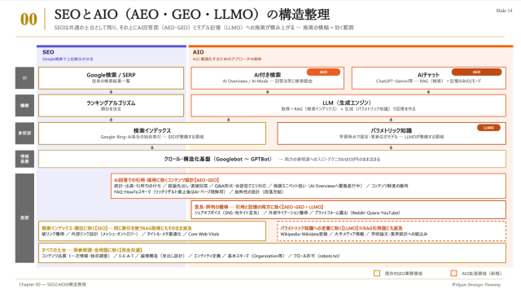Click the gray '機構' row label
Image resolution: width=521 pixels, height=294 pixels.
coord(24,105)
